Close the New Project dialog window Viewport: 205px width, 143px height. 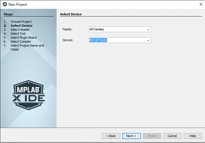coord(201,4)
